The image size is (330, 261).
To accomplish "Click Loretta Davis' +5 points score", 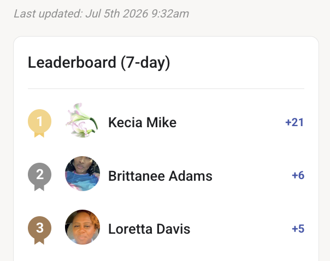I will pyautogui.click(x=298, y=229).
